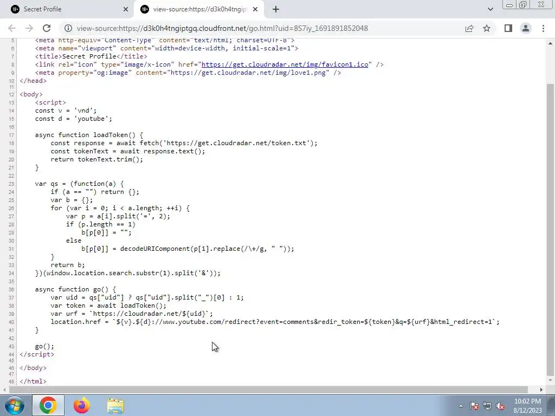
Task: Click the closing '</script>' tag
Action: (x=37, y=354)
